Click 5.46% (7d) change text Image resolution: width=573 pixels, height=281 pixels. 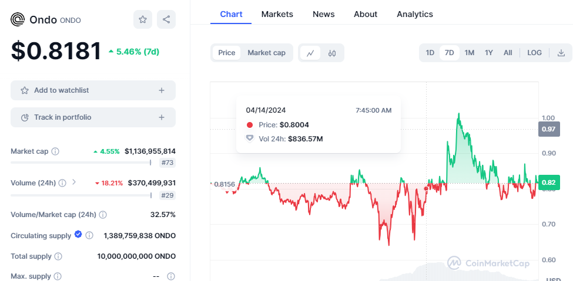point(134,52)
